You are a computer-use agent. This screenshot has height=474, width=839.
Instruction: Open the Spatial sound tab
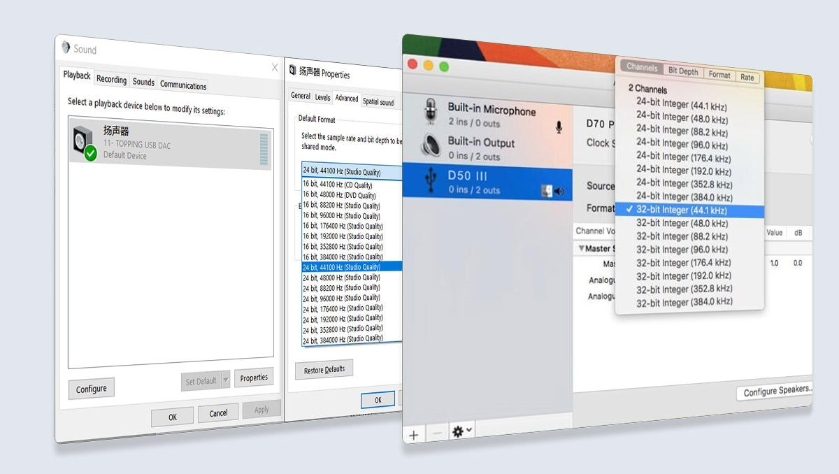pos(378,102)
